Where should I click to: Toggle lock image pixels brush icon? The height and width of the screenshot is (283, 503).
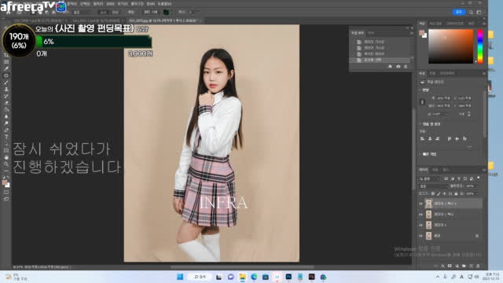tap(439, 193)
